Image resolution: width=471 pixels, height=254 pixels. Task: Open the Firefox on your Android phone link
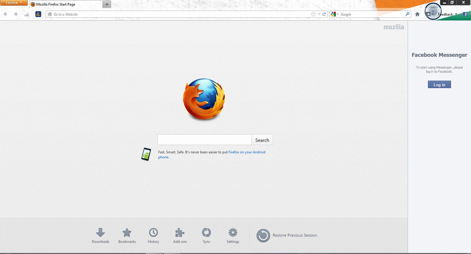click(x=247, y=152)
